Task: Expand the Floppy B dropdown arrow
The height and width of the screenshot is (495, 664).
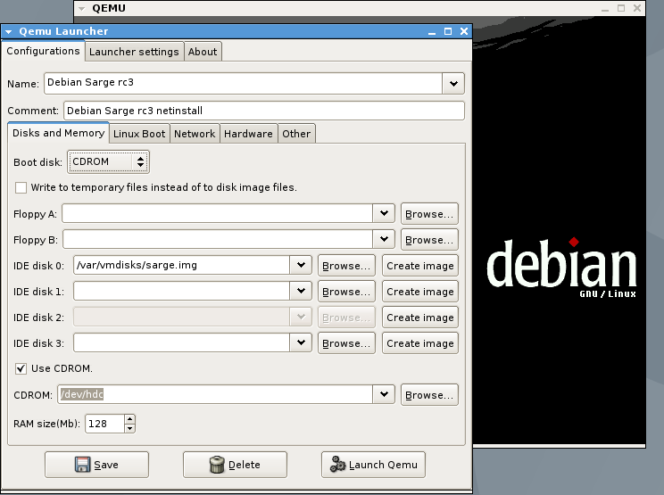Action: point(384,239)
